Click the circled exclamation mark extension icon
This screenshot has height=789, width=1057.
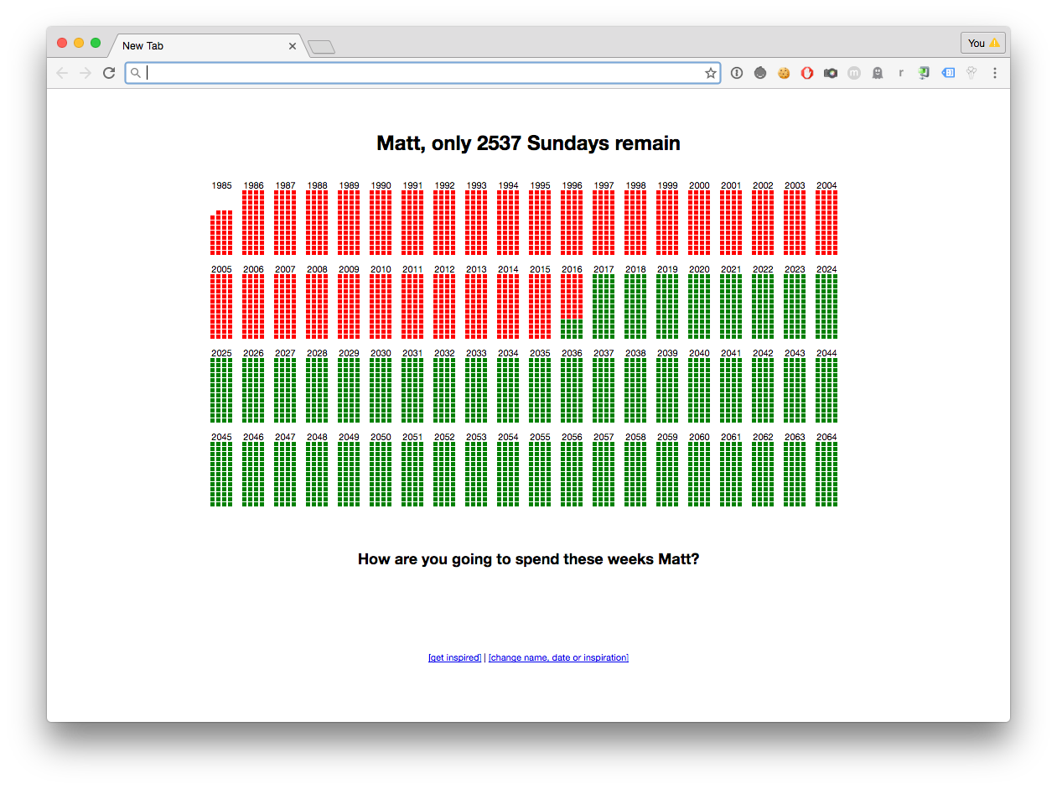pos(737,73)
